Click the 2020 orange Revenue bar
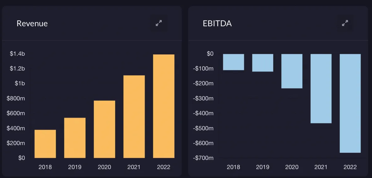 pos(104,129)
